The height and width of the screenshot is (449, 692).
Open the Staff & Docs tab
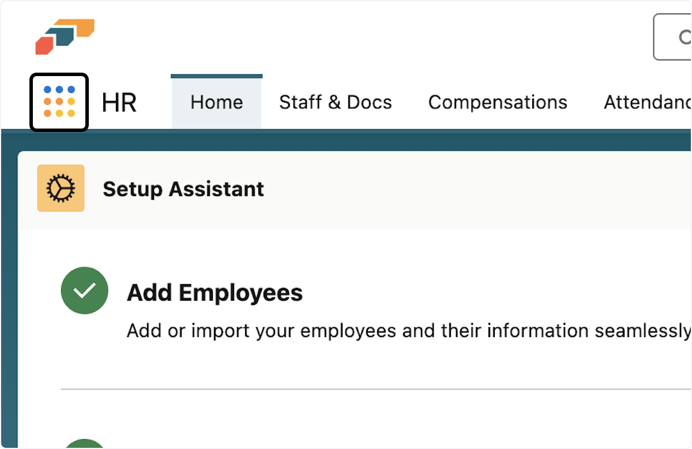tap(335, 103)
